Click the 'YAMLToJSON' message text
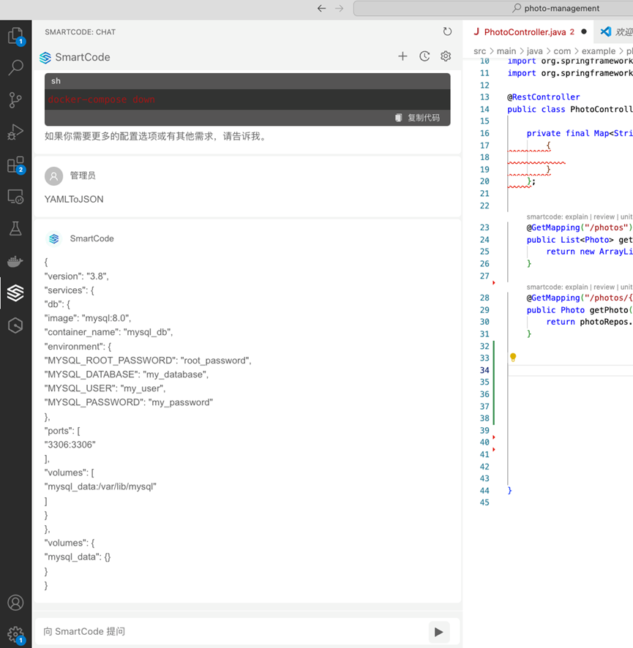 74,199
